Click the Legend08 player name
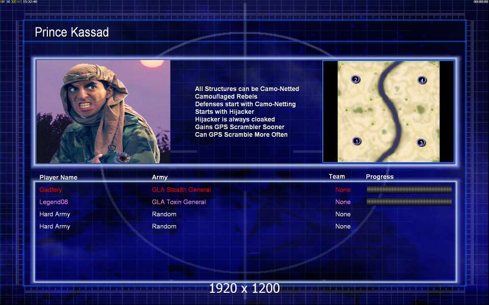Image resolution: width=489 pixels, height=305 pixels. [x=53, y=202]
